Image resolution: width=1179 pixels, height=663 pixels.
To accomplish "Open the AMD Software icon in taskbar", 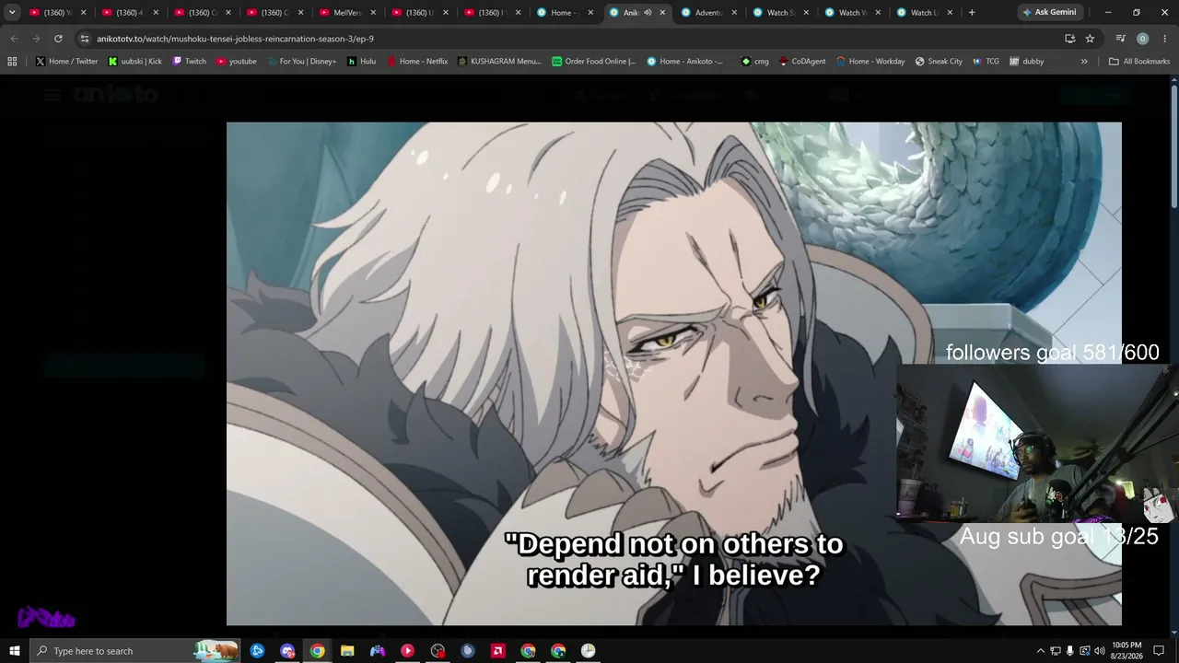I will click(x=497, y=651).
